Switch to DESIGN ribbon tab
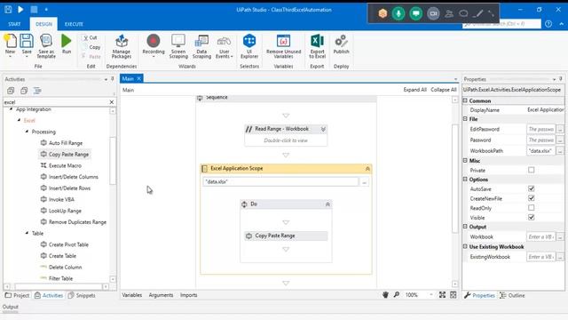The height and width of the screenshot is (320, 568). pos(43,24)
